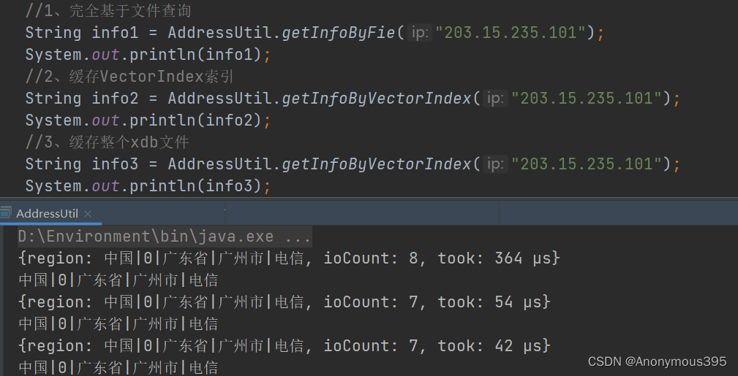Screen dimensions: 738x376
Task: Place cursor in the println(info3) statement
Action: [148, 187]
